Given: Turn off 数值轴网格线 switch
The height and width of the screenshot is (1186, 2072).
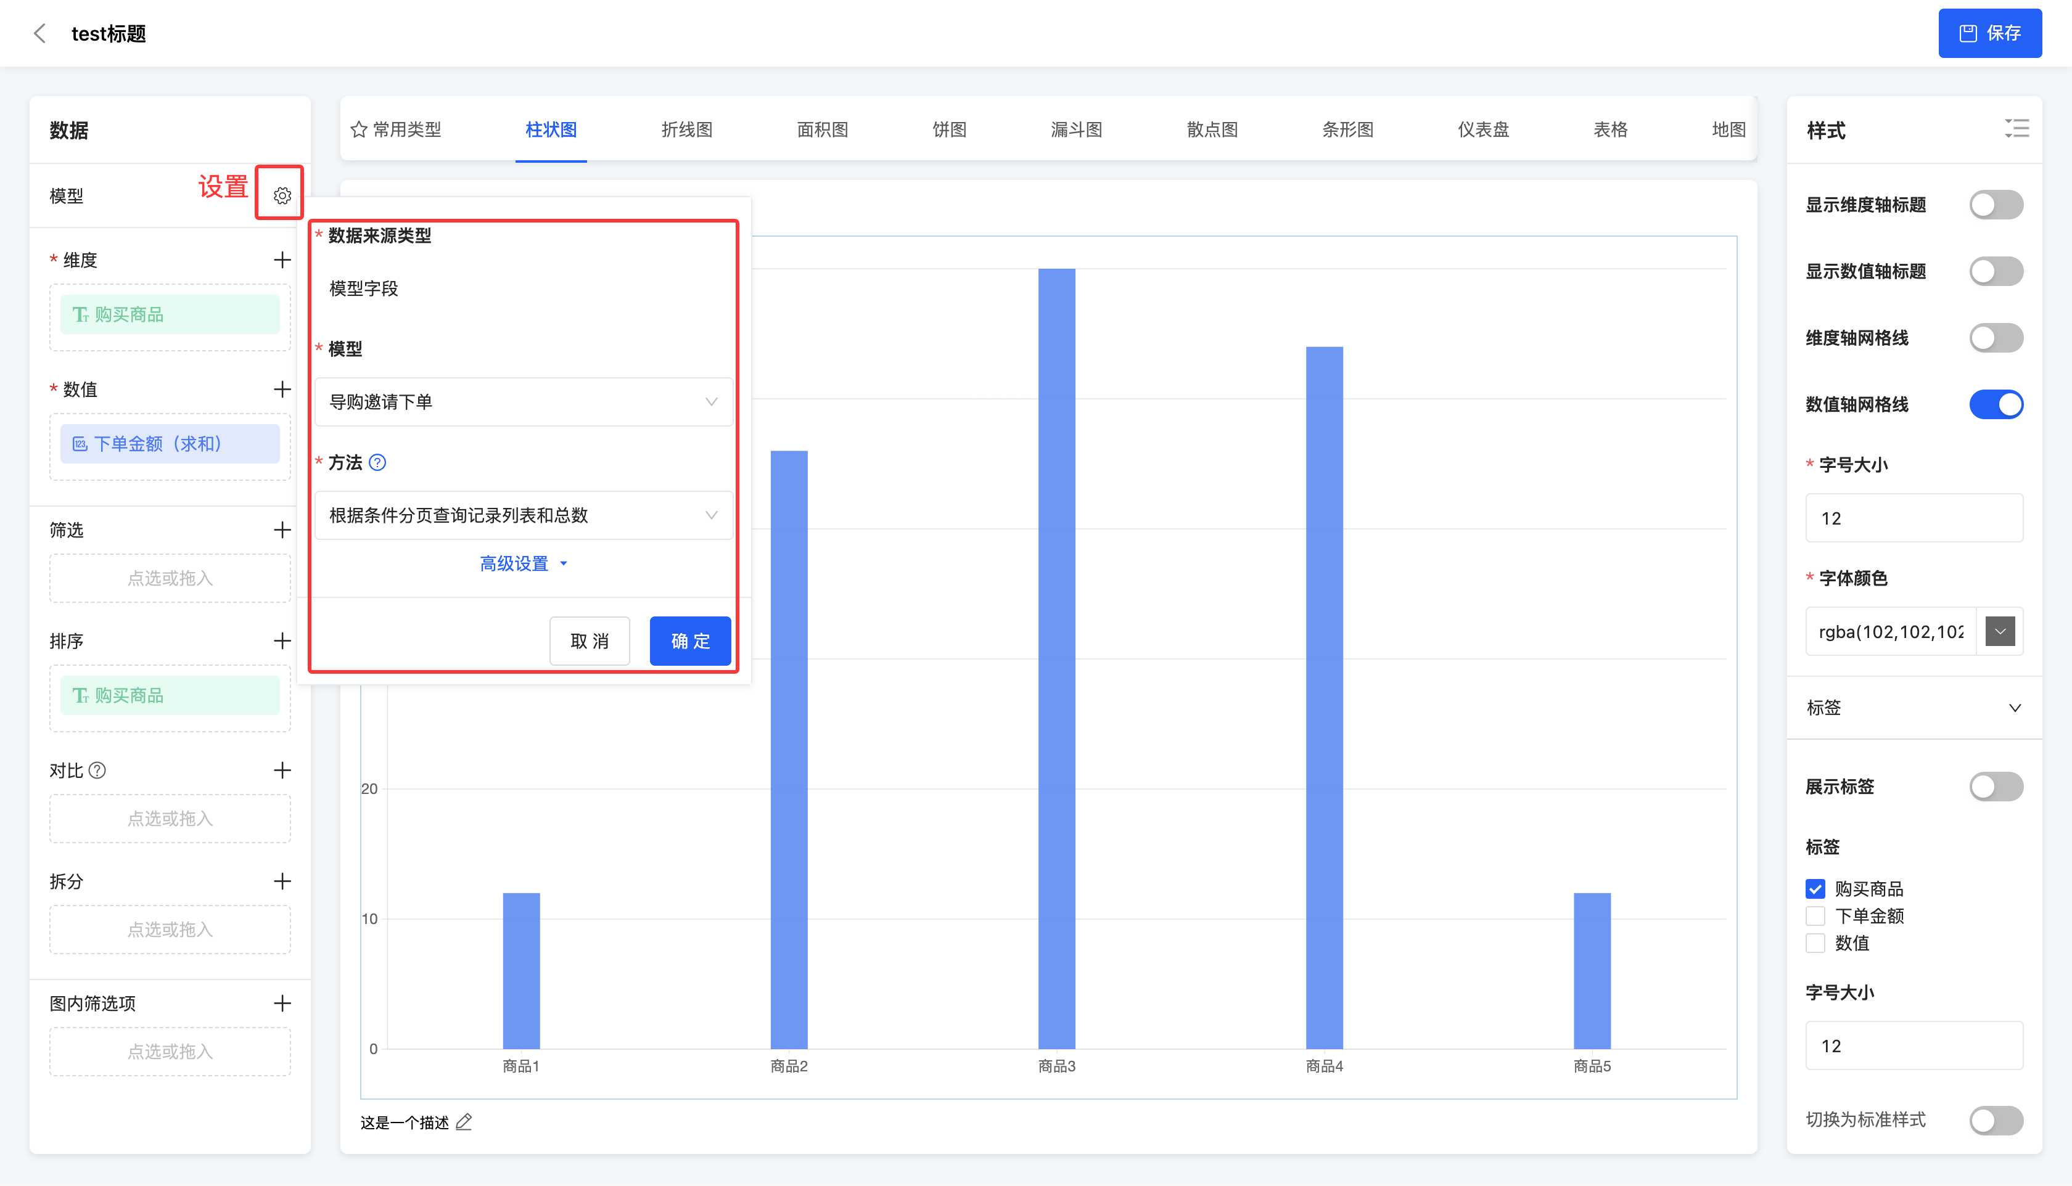Looking at the screenshot, I should click(1996, 405).
